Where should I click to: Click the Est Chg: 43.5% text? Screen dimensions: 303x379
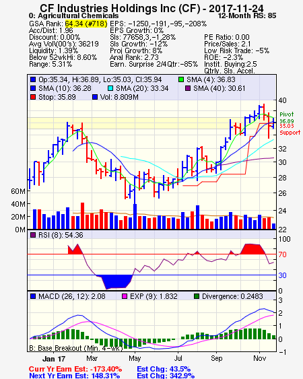coord(164,370)
